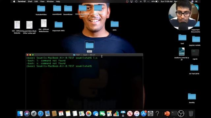This screenshot has width=211, height=118.
Task: Select the SoumilUser desktop folder
Action: [x=68, y=8]
